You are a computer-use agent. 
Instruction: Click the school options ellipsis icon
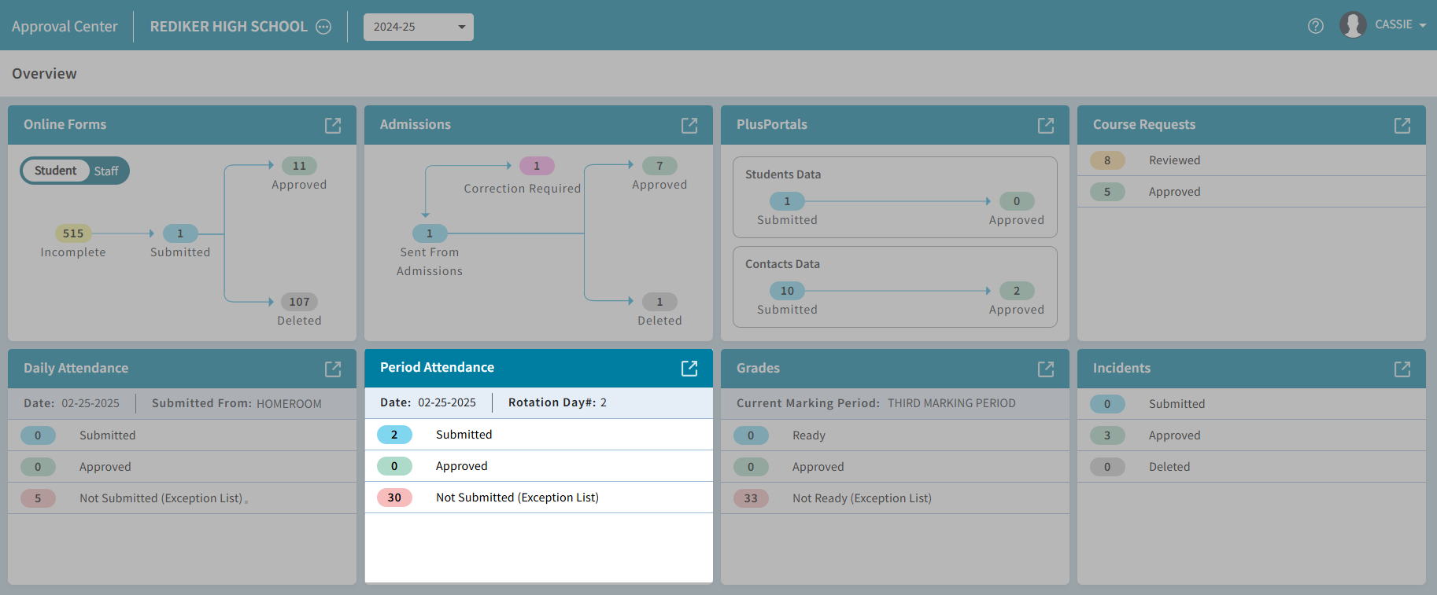323,27
